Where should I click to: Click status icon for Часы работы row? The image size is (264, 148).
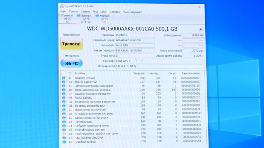click(64, 98)
